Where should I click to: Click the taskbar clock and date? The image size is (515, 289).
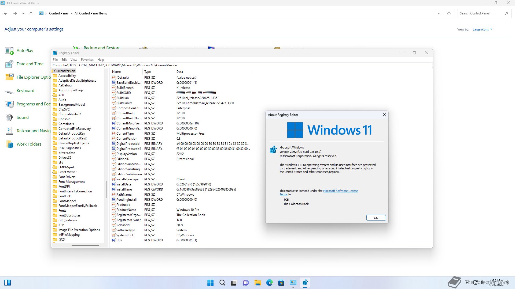pos(496,283)
